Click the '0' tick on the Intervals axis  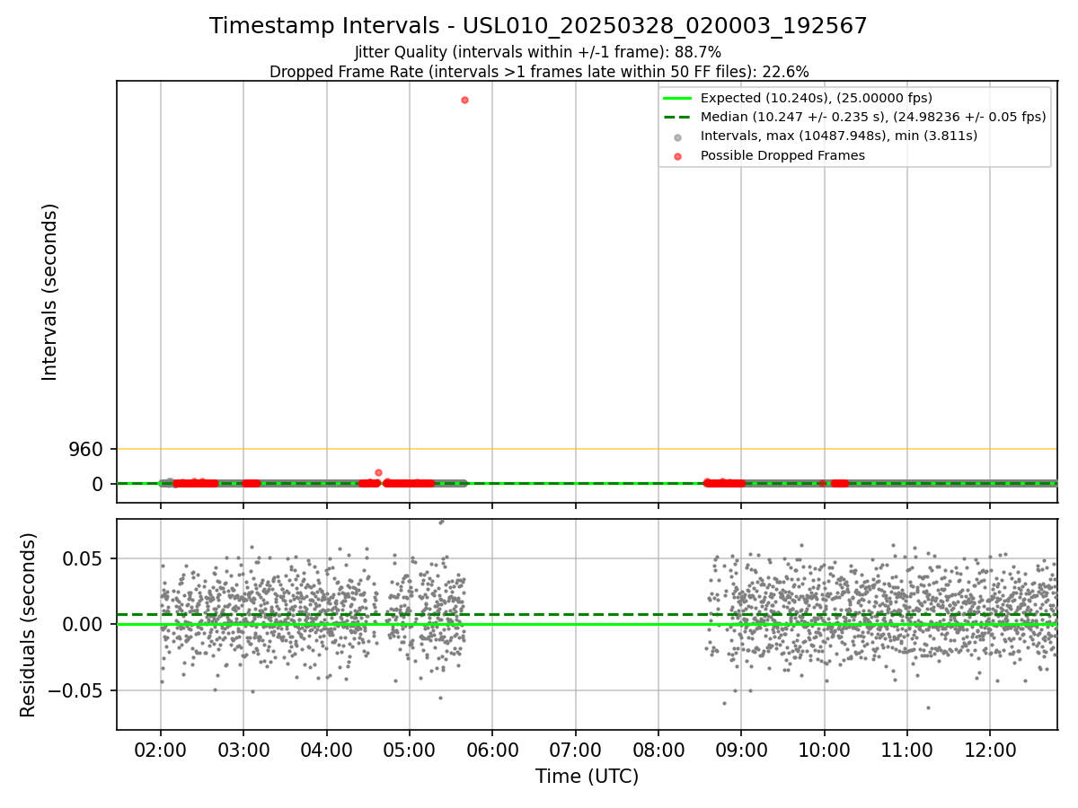[99, 484]
